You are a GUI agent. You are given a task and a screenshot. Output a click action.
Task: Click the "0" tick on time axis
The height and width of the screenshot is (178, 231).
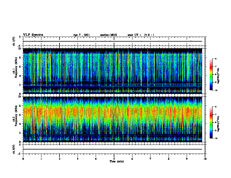point(23,159)
